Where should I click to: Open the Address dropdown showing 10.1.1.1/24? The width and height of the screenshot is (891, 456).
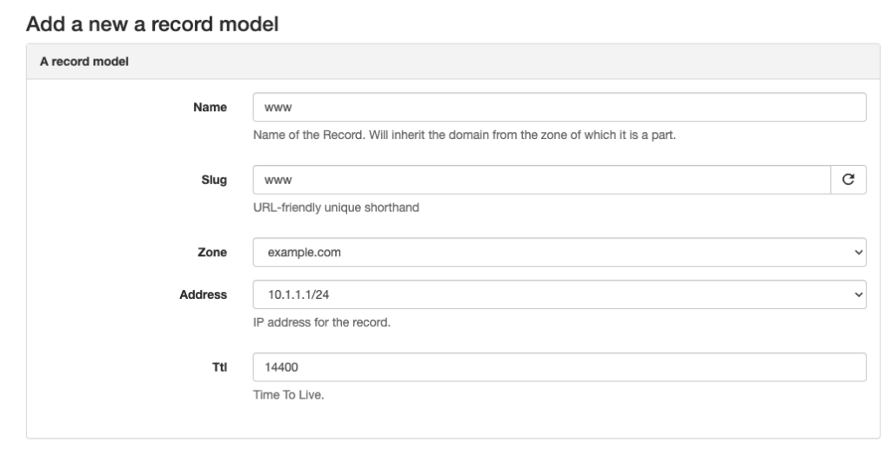point(559,294)
